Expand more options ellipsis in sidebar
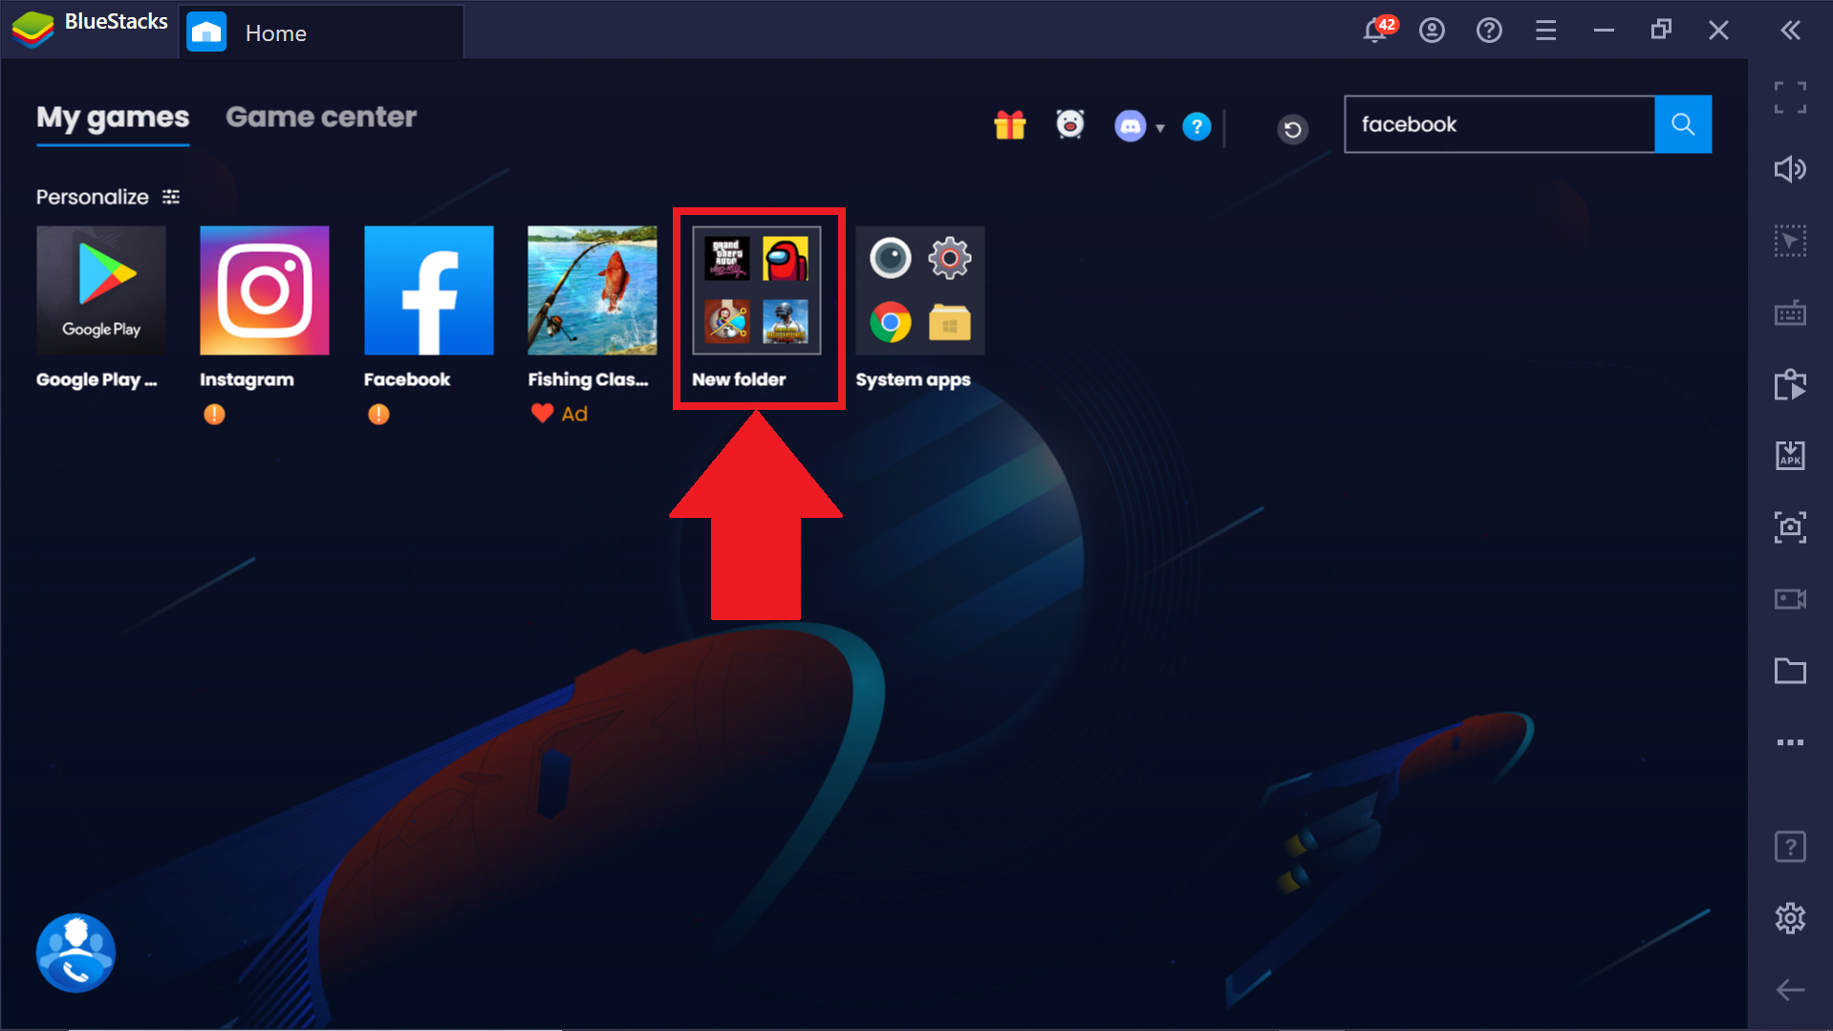Image resolution: width=1833 pixels, height=1031 pixels. 1789,742
